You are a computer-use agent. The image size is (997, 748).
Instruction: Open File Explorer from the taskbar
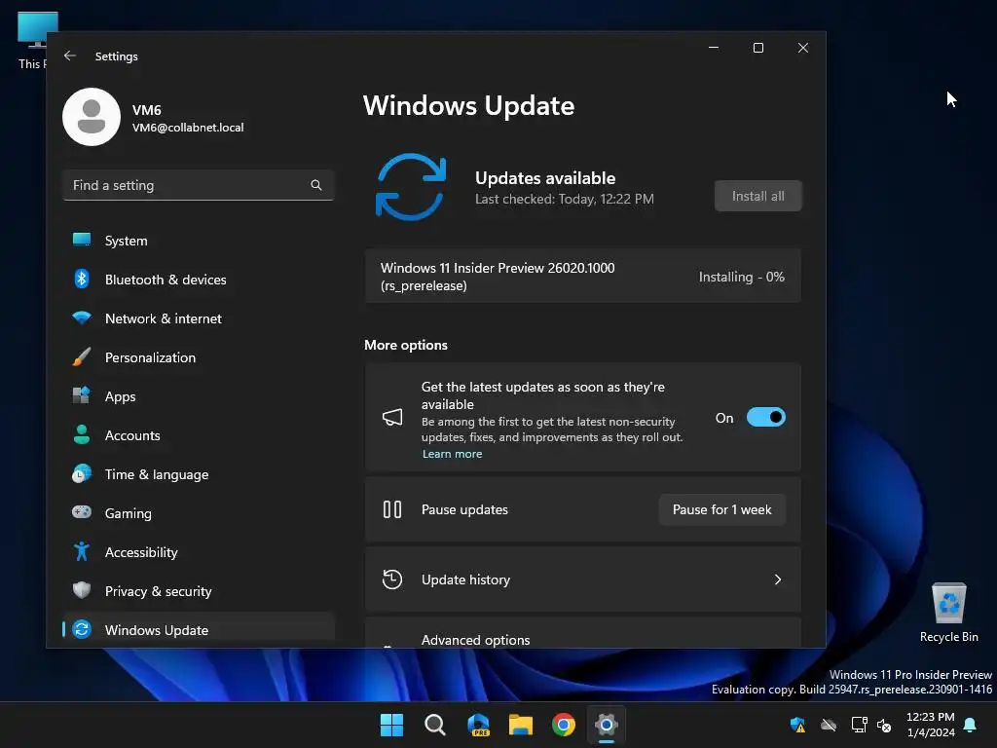[521, 725]
